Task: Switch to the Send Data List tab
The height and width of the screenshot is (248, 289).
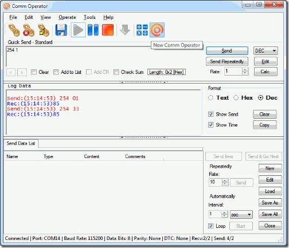Action: [21, 143]
